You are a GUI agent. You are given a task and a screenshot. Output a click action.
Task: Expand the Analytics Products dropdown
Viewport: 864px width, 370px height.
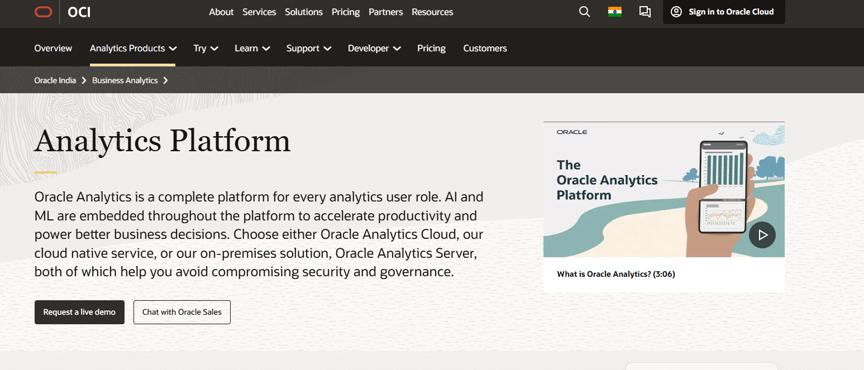133,48
